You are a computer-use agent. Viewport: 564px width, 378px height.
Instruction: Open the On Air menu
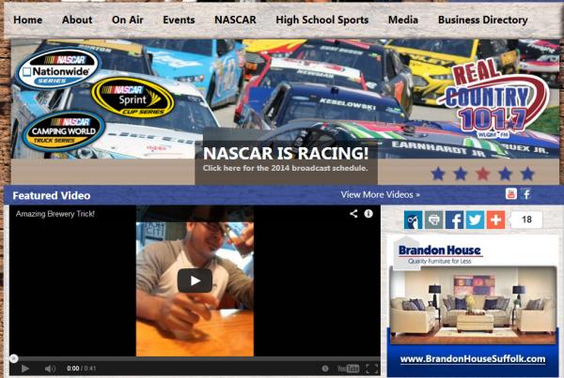point(127,20)
